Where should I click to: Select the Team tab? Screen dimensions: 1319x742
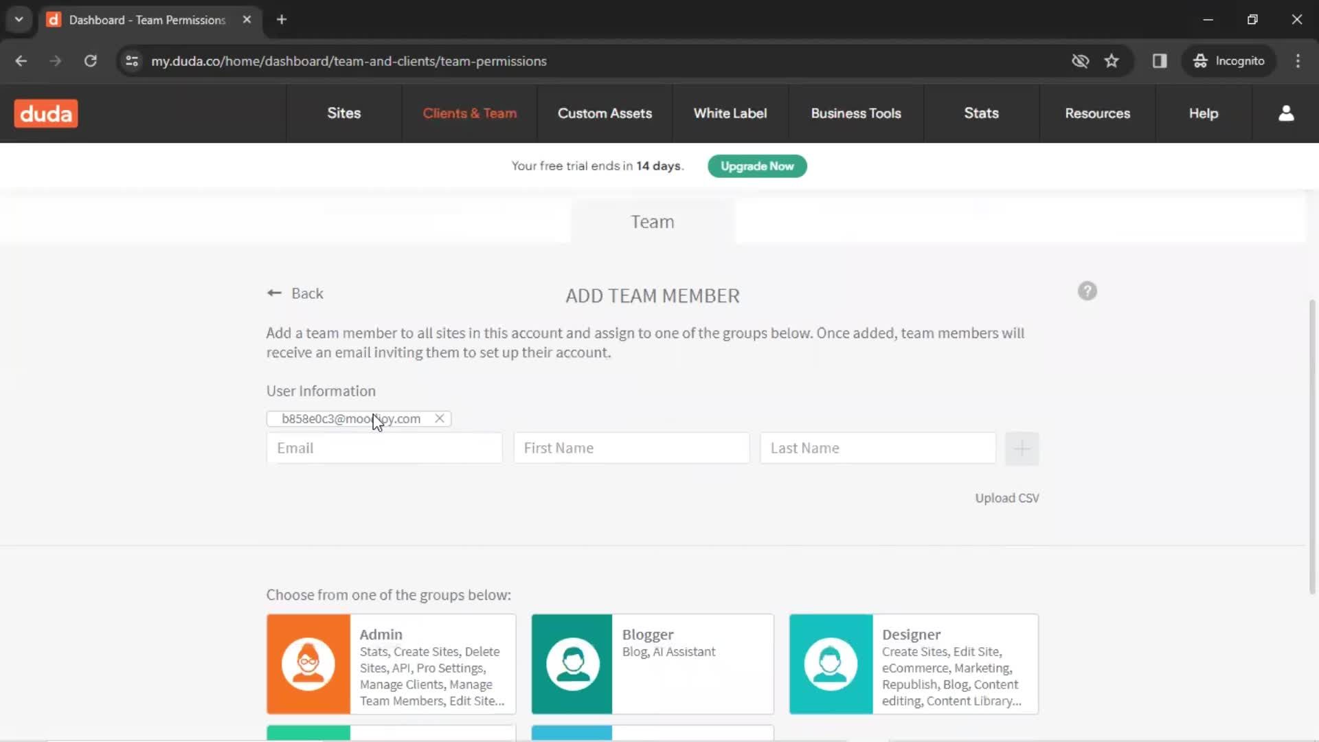click(653, 222)
